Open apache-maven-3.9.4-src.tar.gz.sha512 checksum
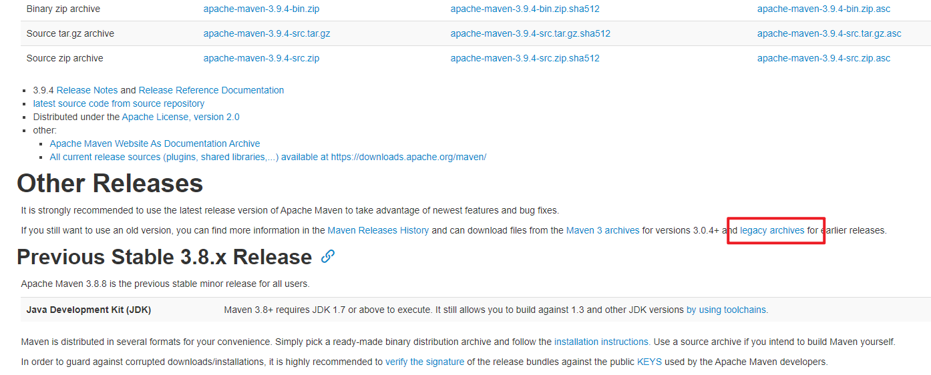The width and height of the screenshot is (931, 375). coord(530,33)
